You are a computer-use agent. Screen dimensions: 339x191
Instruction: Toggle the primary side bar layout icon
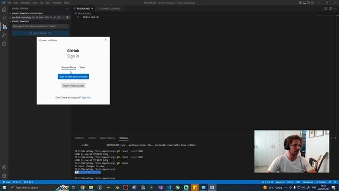pyautogui.click(x=300, y=3)
